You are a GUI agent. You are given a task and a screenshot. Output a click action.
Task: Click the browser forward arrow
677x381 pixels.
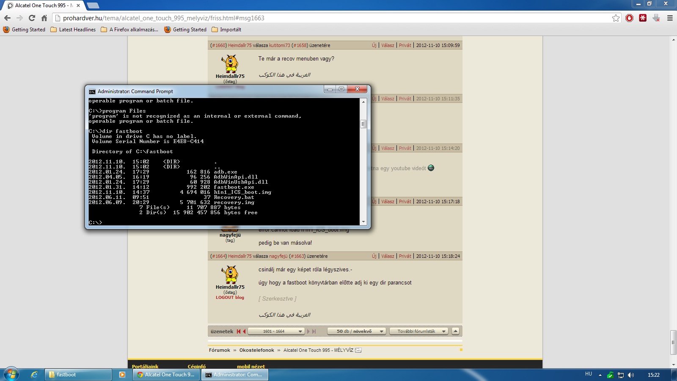19,18
